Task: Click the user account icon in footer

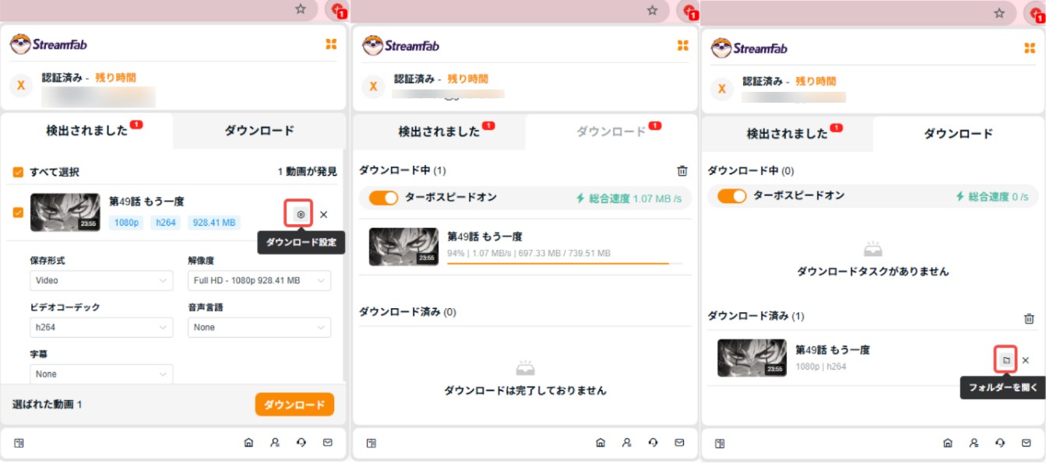Action: click(x=275, y=442)
